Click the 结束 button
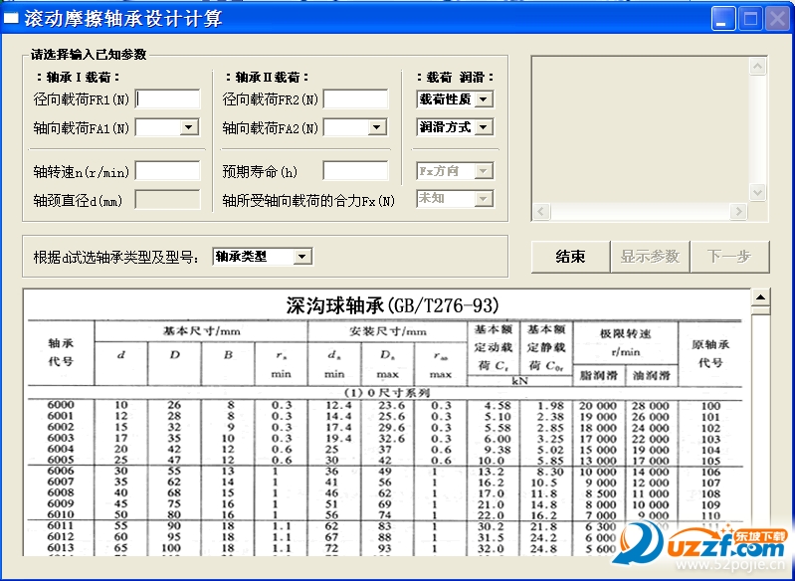The height and width of the screenshot is (581, 795). [570, 257]
